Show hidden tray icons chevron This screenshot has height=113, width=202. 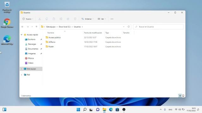pos(161,110)
